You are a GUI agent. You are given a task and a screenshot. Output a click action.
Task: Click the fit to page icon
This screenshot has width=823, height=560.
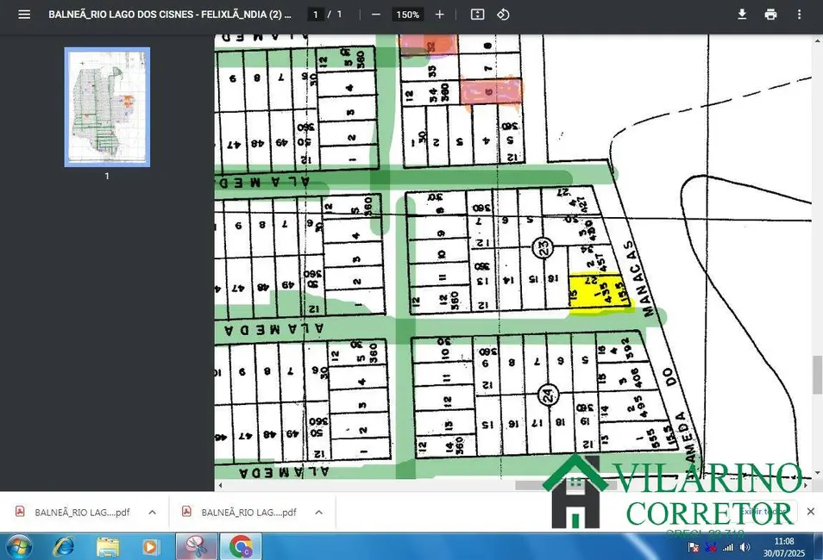pos(478,15)
